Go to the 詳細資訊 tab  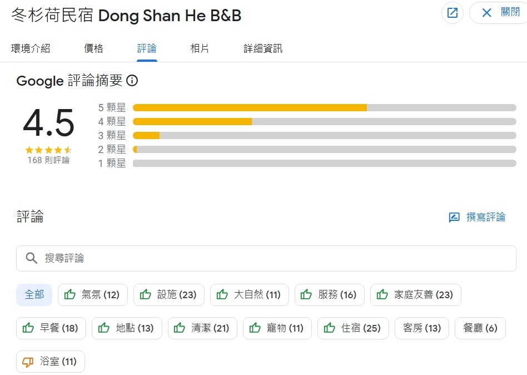coord(263,48)
